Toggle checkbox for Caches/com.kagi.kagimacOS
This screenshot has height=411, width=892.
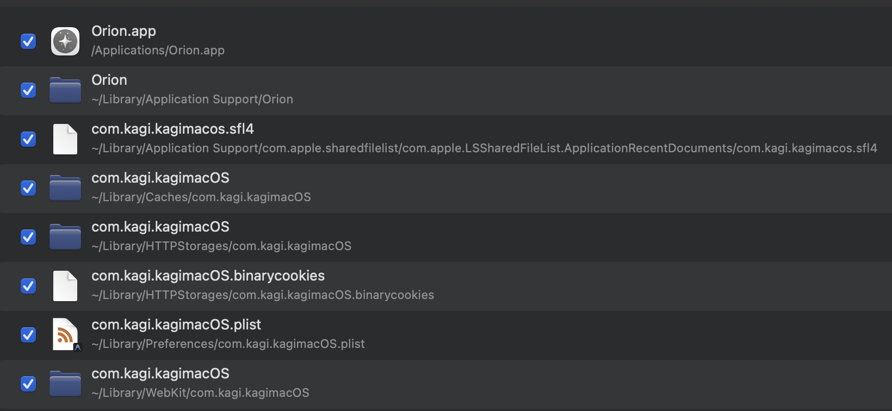tap(28, 188)
